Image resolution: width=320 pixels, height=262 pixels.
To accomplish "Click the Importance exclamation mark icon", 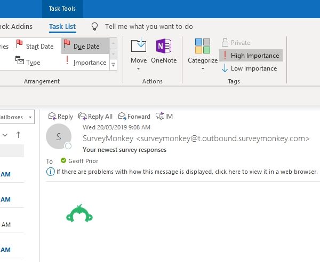I will (67, 60).
